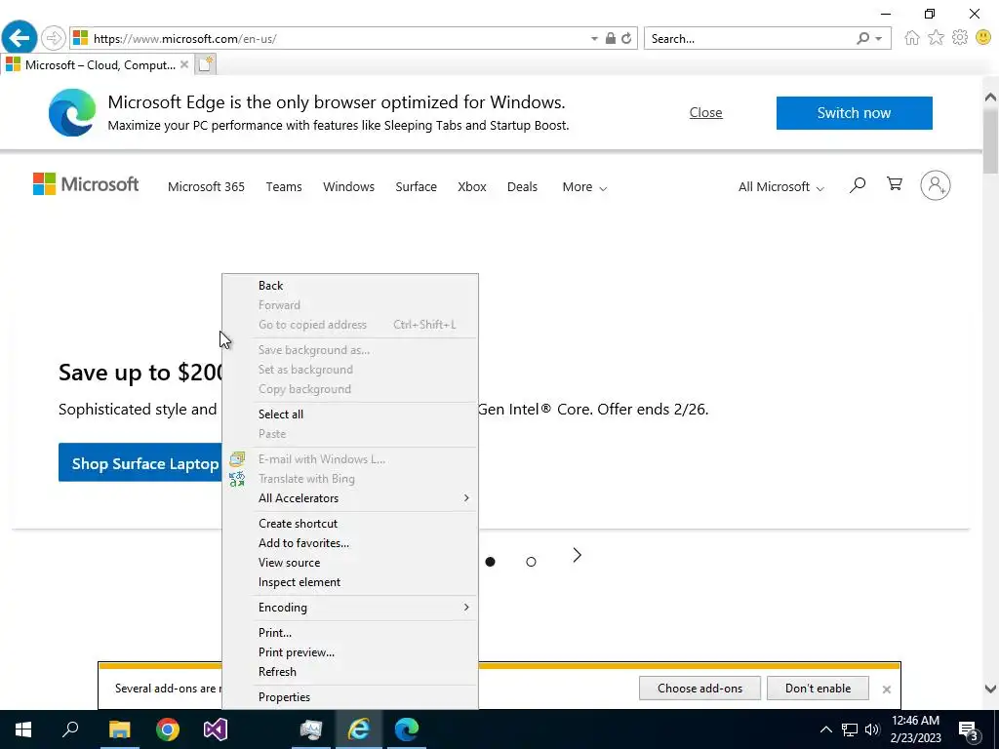Open the taskbar search icon
The image size is (999, 749).
pos(70,729)
